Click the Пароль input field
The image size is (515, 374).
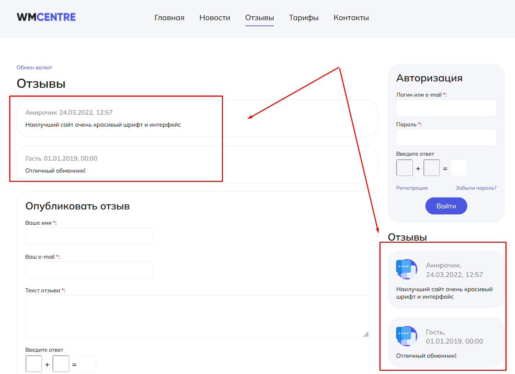(446, 137)
